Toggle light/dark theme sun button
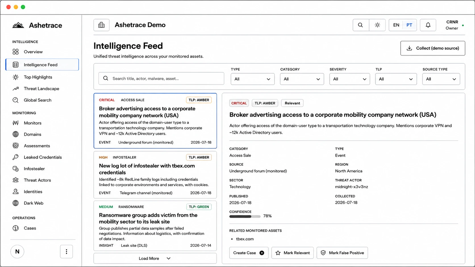 click(x=377, y=25)
